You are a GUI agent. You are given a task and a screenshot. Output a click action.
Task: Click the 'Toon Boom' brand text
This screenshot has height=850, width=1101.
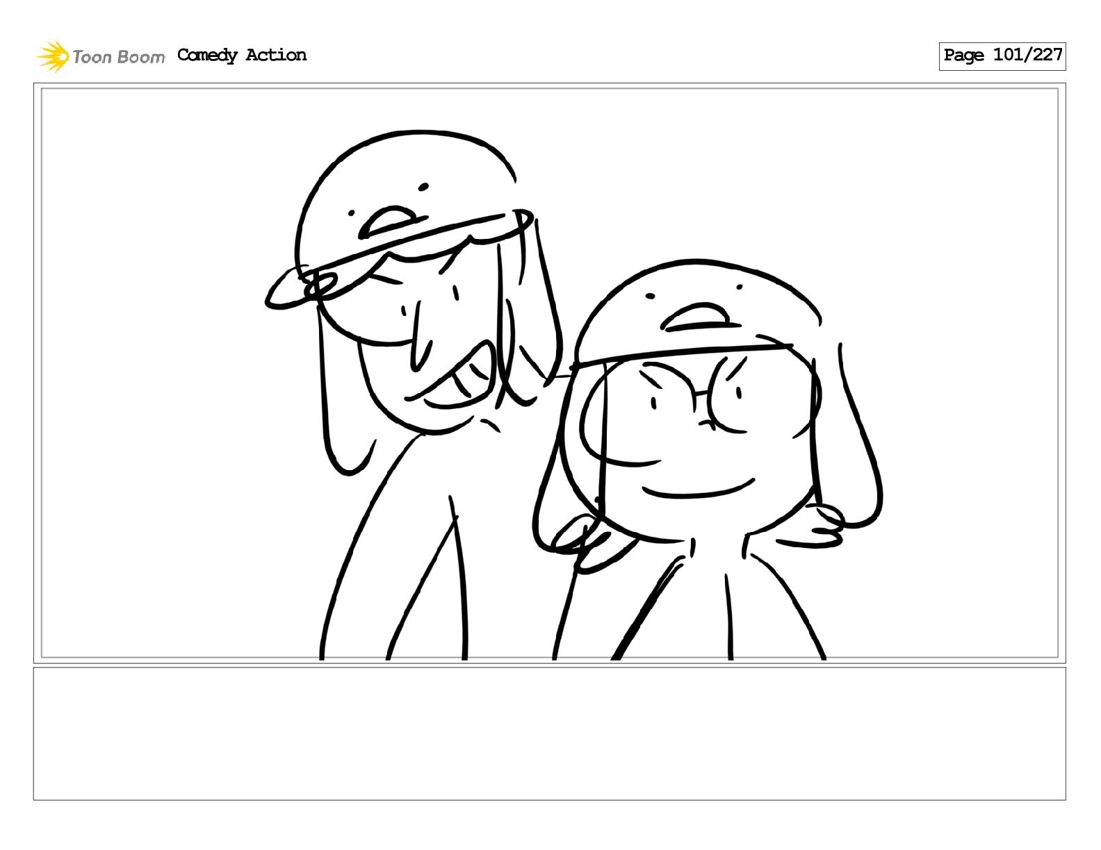click(x=119, y=57)
